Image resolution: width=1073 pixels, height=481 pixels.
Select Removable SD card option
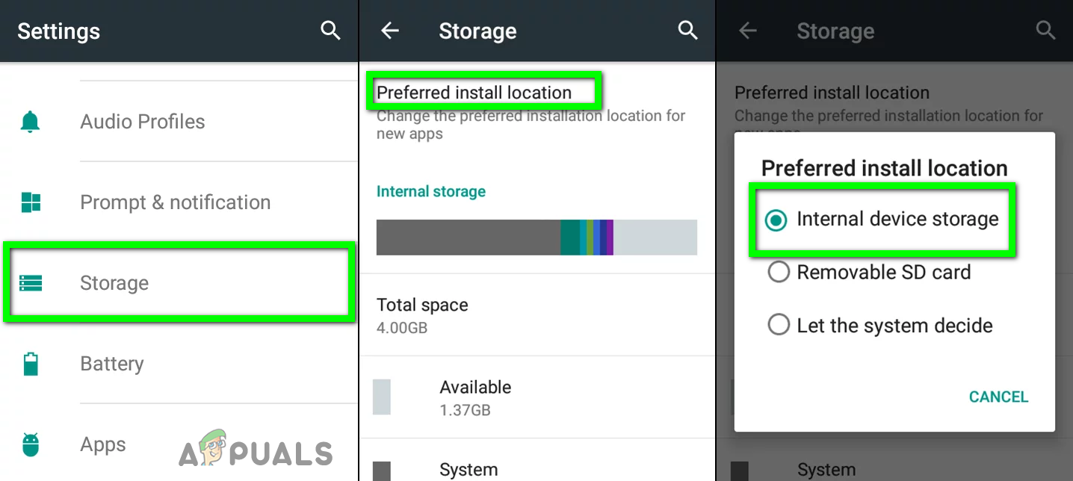pos(883,273)
